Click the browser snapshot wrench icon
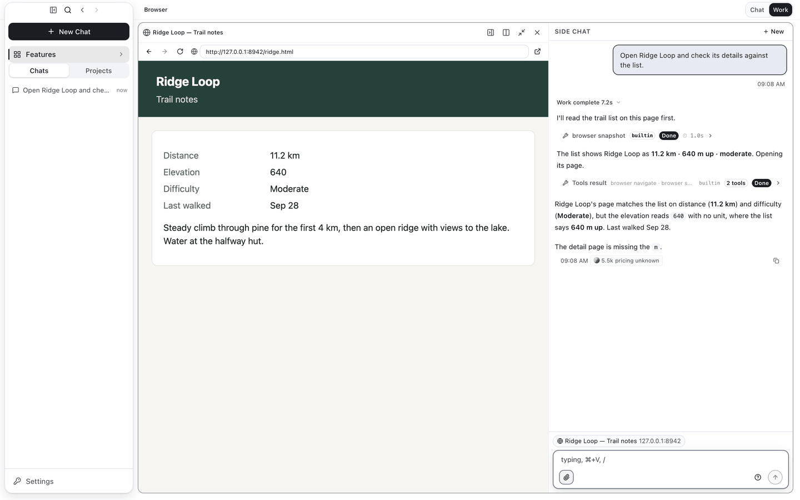Screen dimensions: 800x500 point(566,136)
